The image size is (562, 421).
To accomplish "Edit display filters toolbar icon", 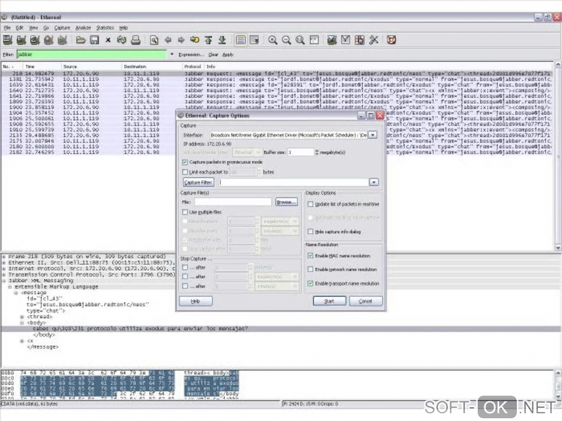I will (x=345, y=40).
